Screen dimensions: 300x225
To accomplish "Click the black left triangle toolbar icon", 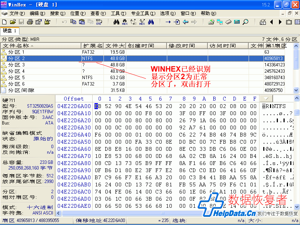I will pyautogui.click(x=271, y=22).
